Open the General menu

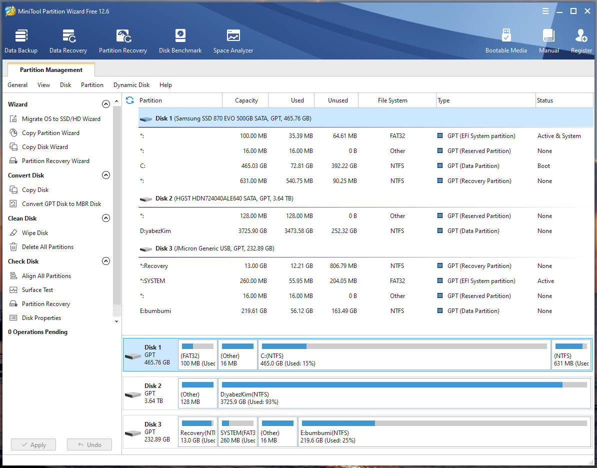[17, 85]
